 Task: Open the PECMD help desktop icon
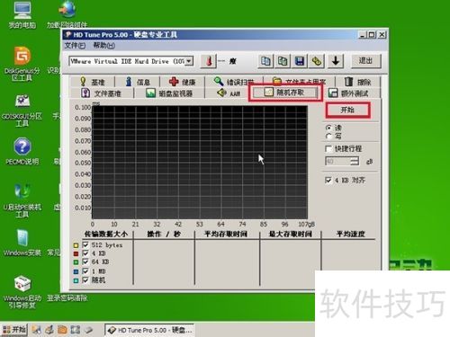point(22,151)
